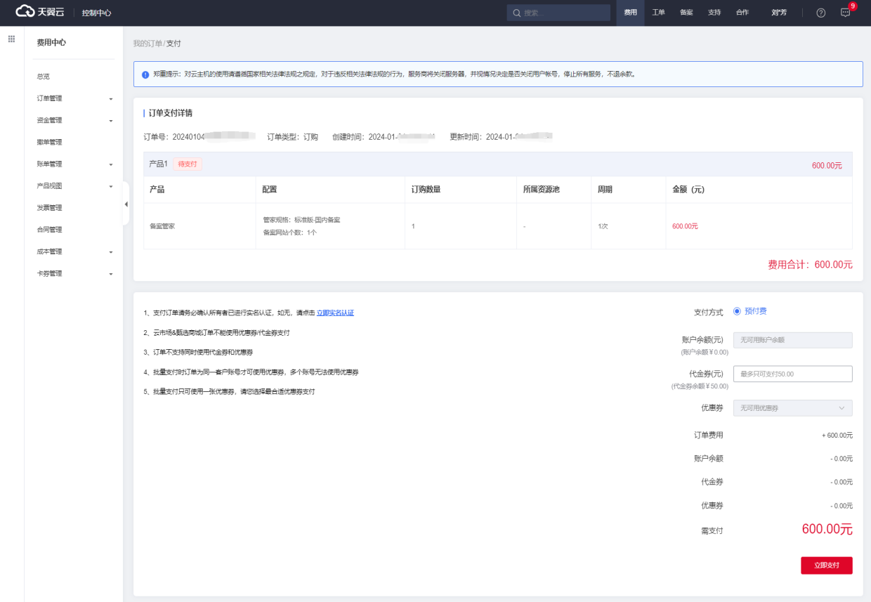
Task: Open 发票管理 in the sidebar
Action: point(49,208)
